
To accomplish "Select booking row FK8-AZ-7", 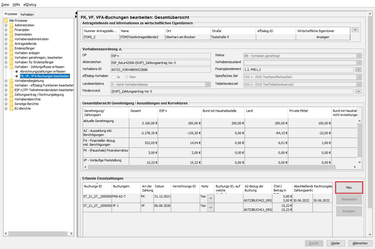I will click(x=207, y=198).
